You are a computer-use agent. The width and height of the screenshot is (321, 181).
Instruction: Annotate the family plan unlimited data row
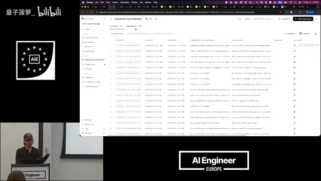click(294, 89)
